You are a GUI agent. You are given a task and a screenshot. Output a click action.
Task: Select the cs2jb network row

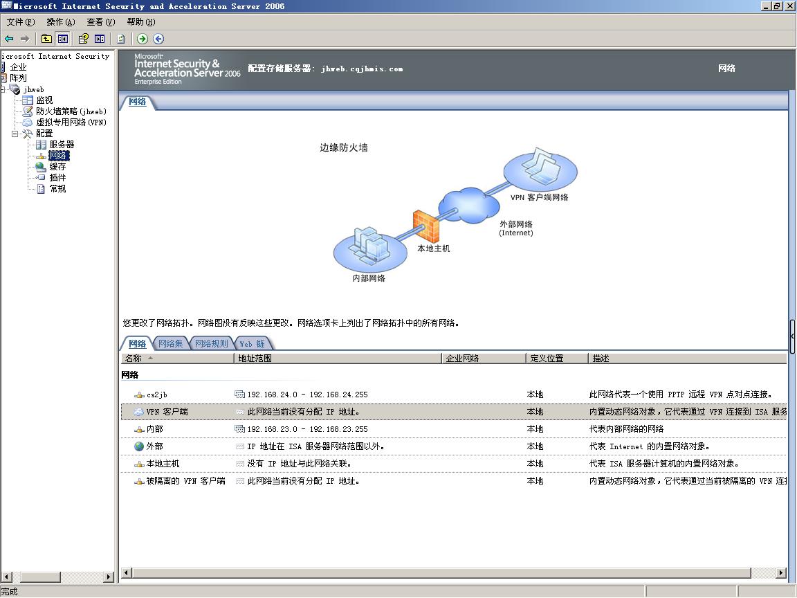tap(453, 395)
